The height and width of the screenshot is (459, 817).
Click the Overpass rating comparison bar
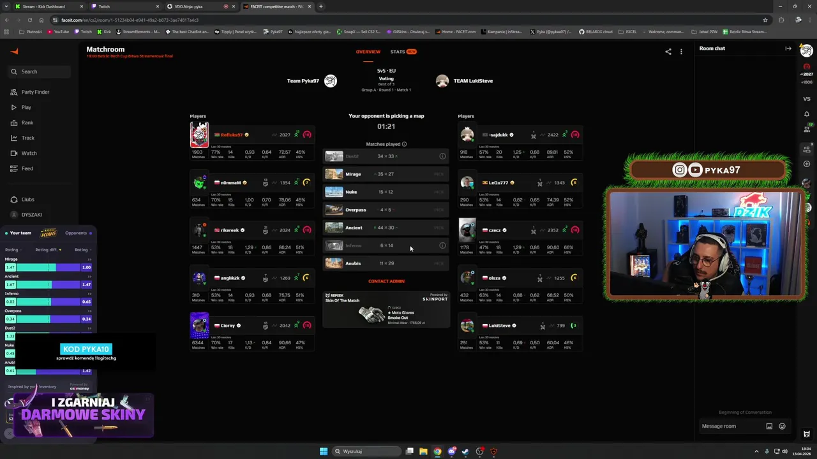[x=48, y=319]
